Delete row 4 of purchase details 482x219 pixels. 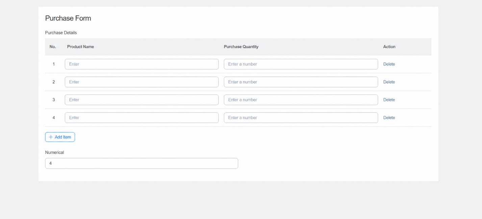click(x=389, y=118)
